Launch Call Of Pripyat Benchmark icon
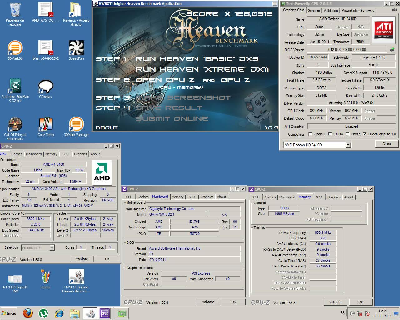 [x=15, y=129]
